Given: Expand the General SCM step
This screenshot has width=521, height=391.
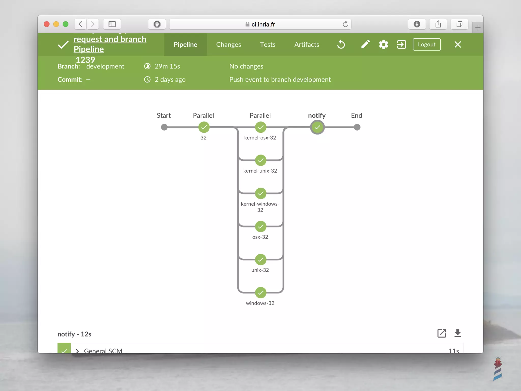Looking at the screenshot, I should pos(77,351).
